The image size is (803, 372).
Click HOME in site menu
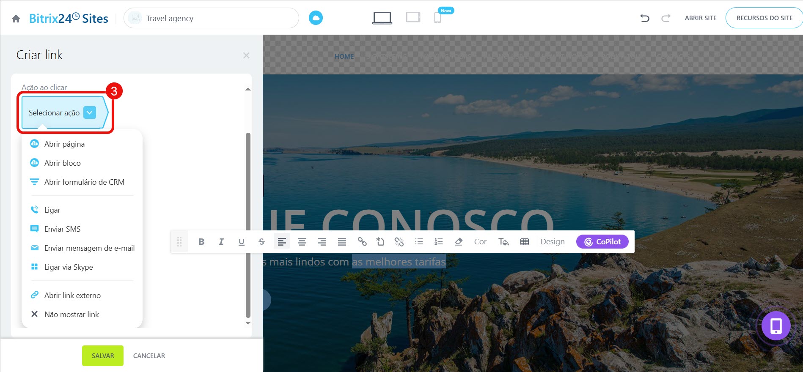344,57
